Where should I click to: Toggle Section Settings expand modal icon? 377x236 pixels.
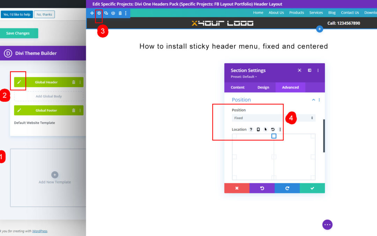300,70
